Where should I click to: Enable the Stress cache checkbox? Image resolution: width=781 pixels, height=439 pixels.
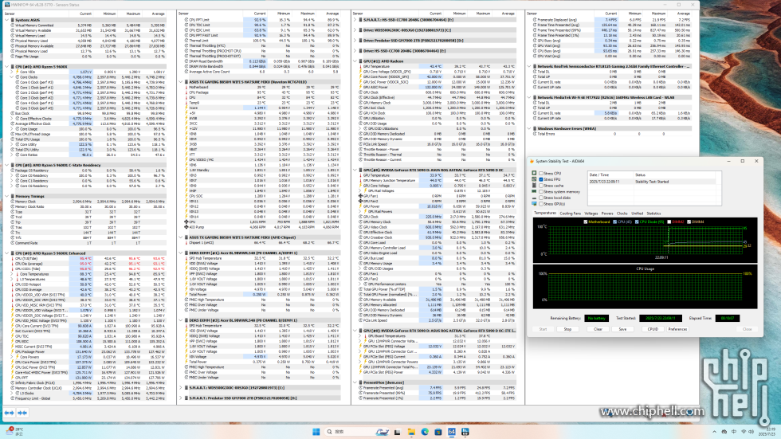(541, 186)
